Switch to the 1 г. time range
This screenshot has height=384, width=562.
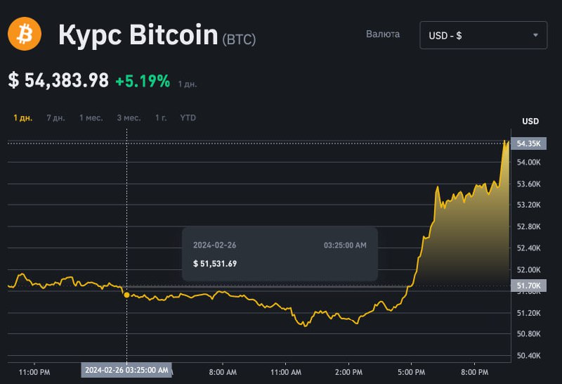(x=161, y=117)
